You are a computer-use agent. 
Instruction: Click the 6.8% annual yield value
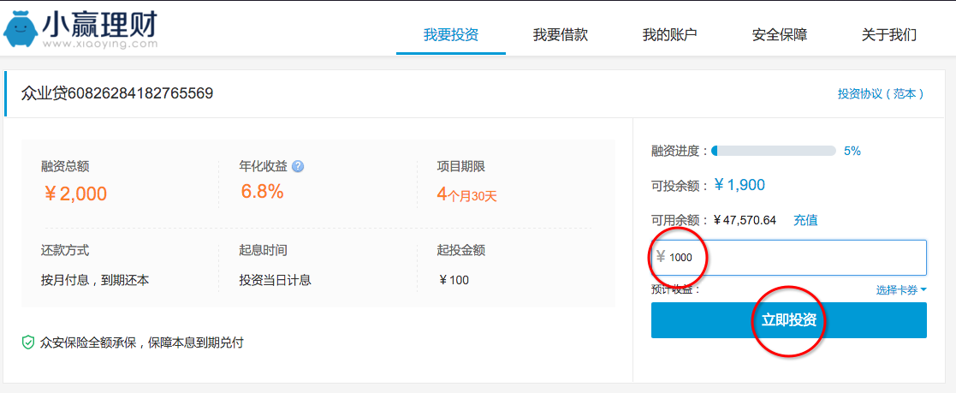coord(262,192)
